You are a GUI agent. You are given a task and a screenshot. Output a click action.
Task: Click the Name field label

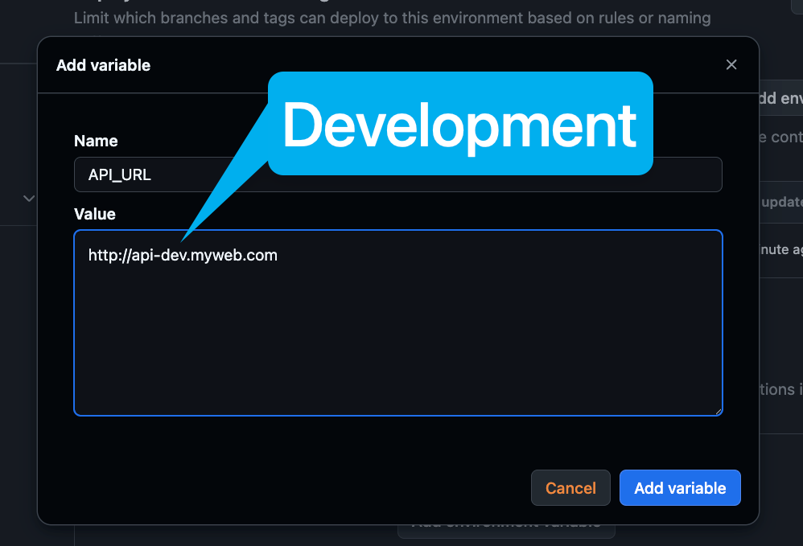pos(96,141)
